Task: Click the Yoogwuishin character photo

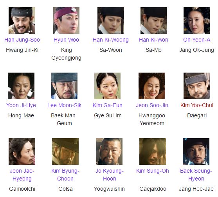Action: tap(109, 151)
